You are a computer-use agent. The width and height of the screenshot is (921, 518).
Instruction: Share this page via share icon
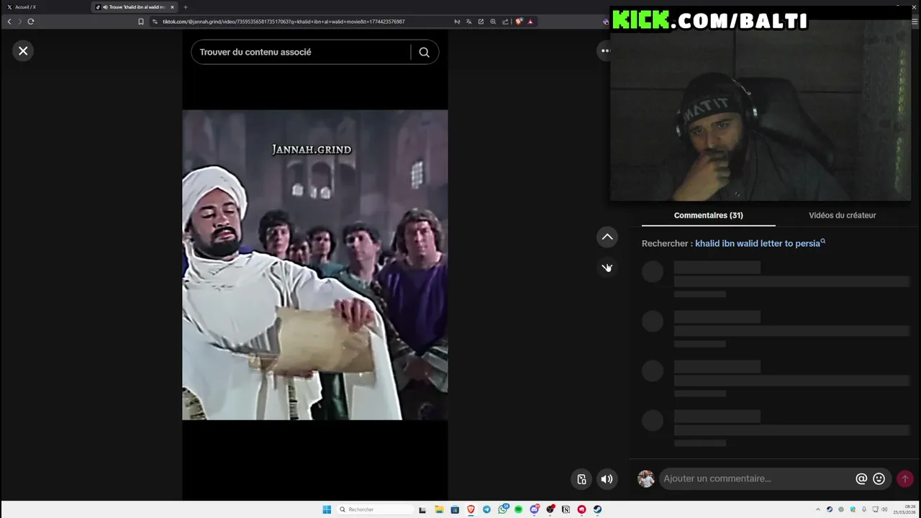[505, 22]
